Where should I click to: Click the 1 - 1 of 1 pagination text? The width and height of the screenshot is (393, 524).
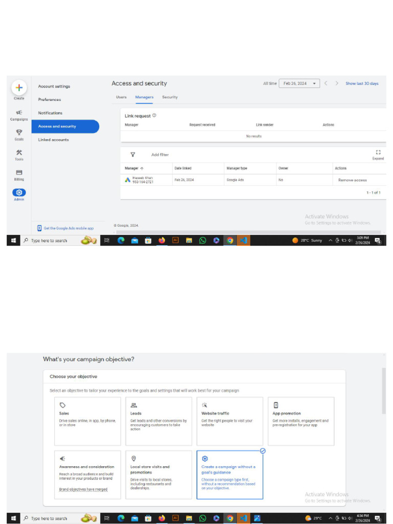373,192
